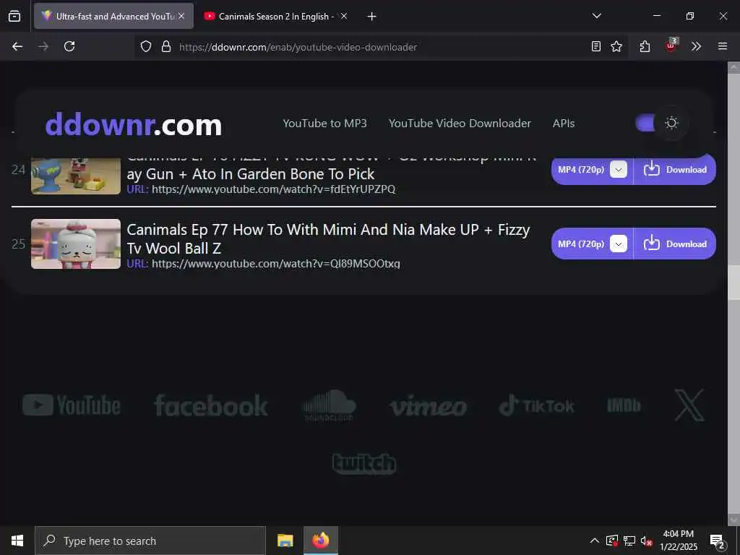Viewport: 740px width, 555px height.
Task: Open YouTube to MP3 navigation link
Action: (x=324, y=123)
